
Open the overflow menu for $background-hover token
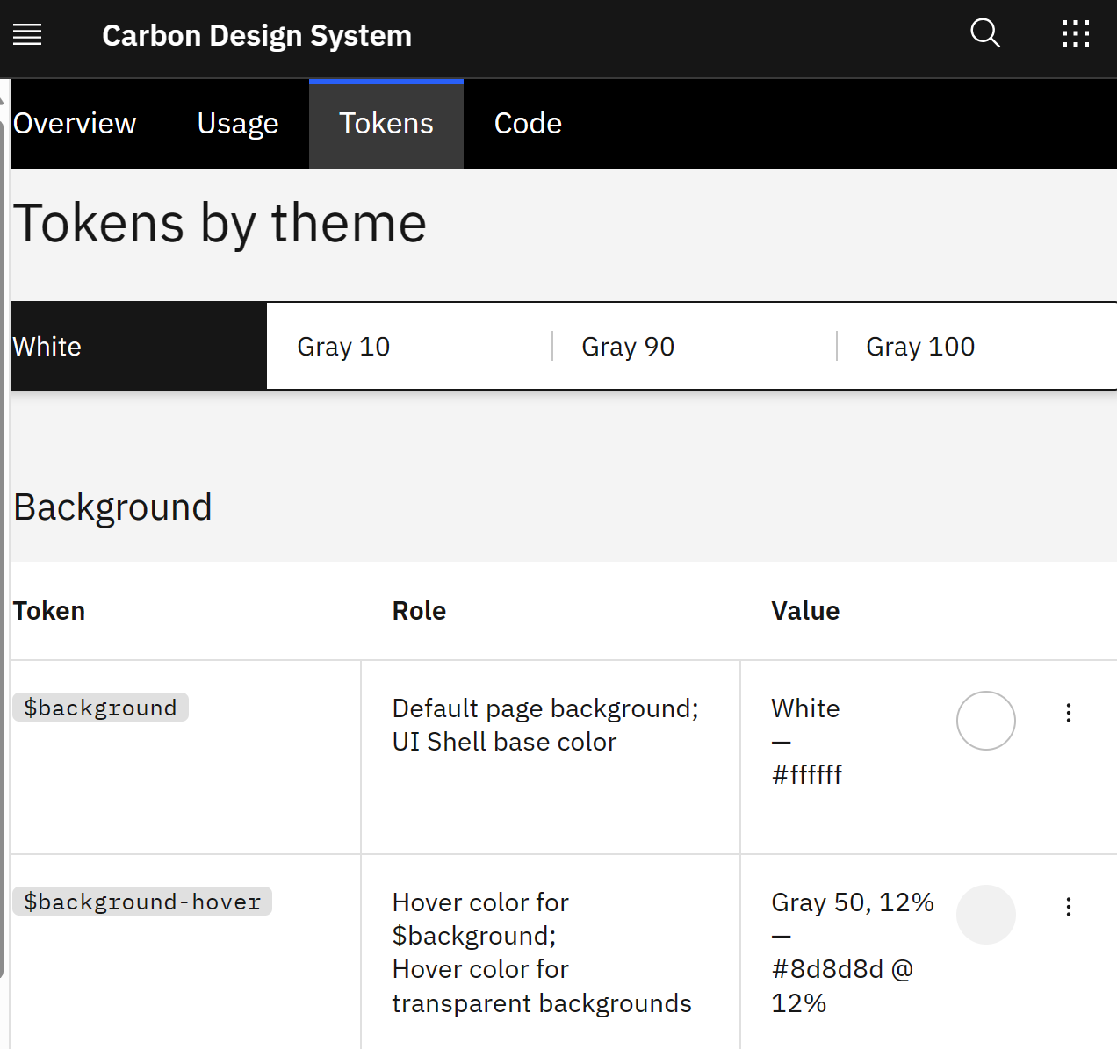1068,907
